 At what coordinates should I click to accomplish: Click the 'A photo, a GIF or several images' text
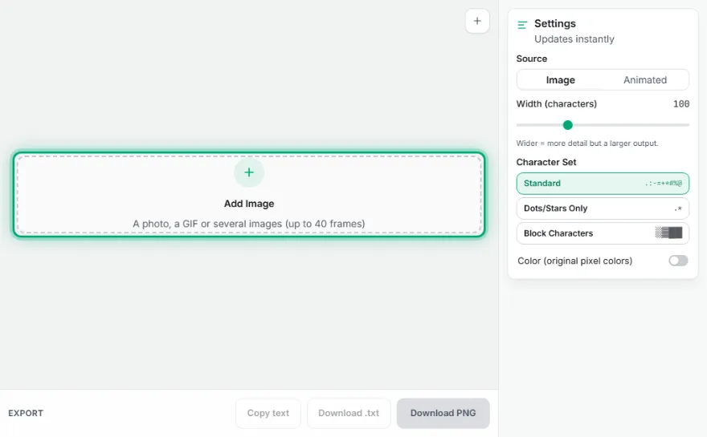[249, 224]
